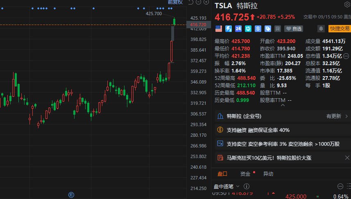
Task: Open the gear settings icon beside TSLA
Action: 348,5
